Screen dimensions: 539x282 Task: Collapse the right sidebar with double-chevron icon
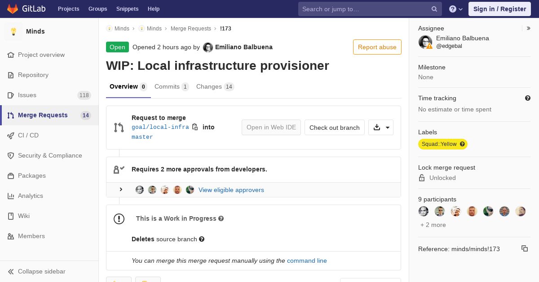[529, 28]
